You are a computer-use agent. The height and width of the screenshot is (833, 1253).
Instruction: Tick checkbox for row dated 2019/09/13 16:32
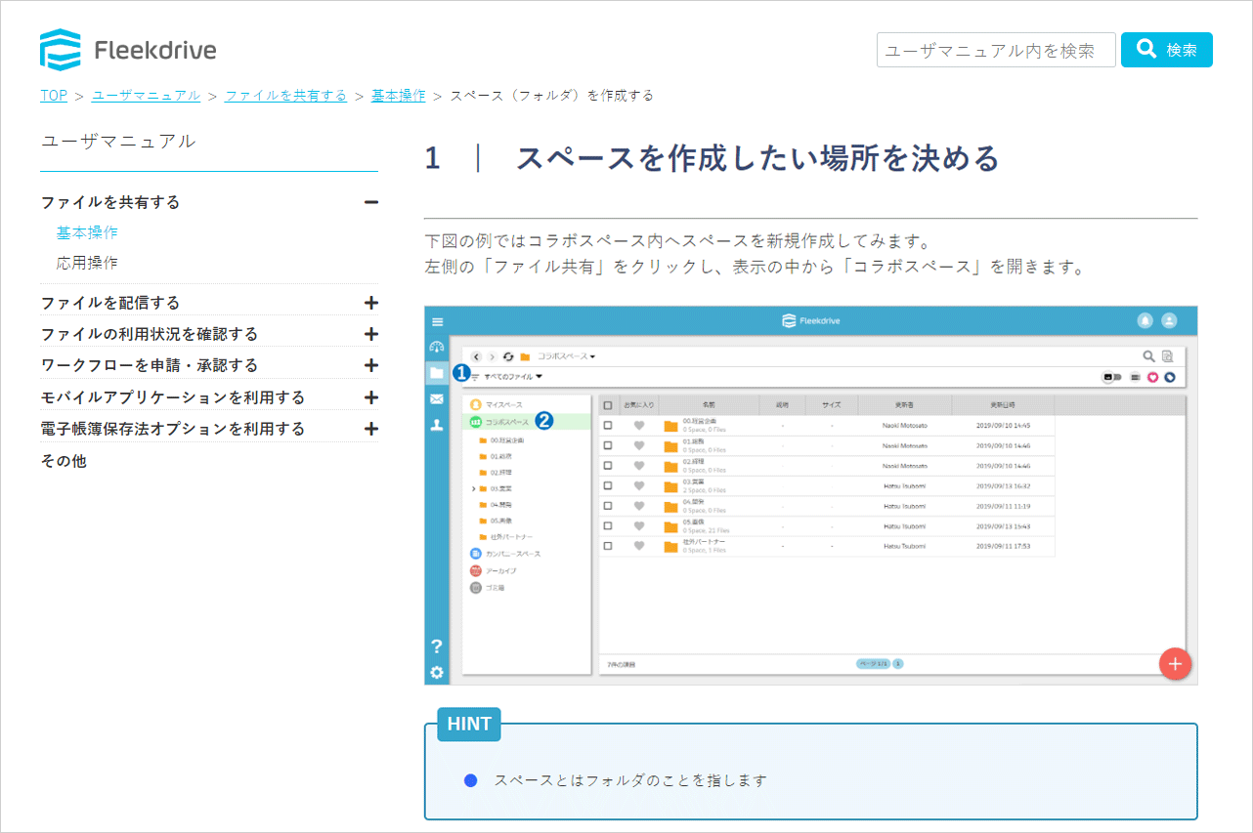[x=608, y=485]
